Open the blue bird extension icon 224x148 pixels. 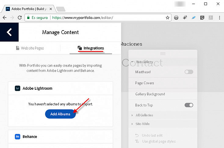tap(193, 18)
